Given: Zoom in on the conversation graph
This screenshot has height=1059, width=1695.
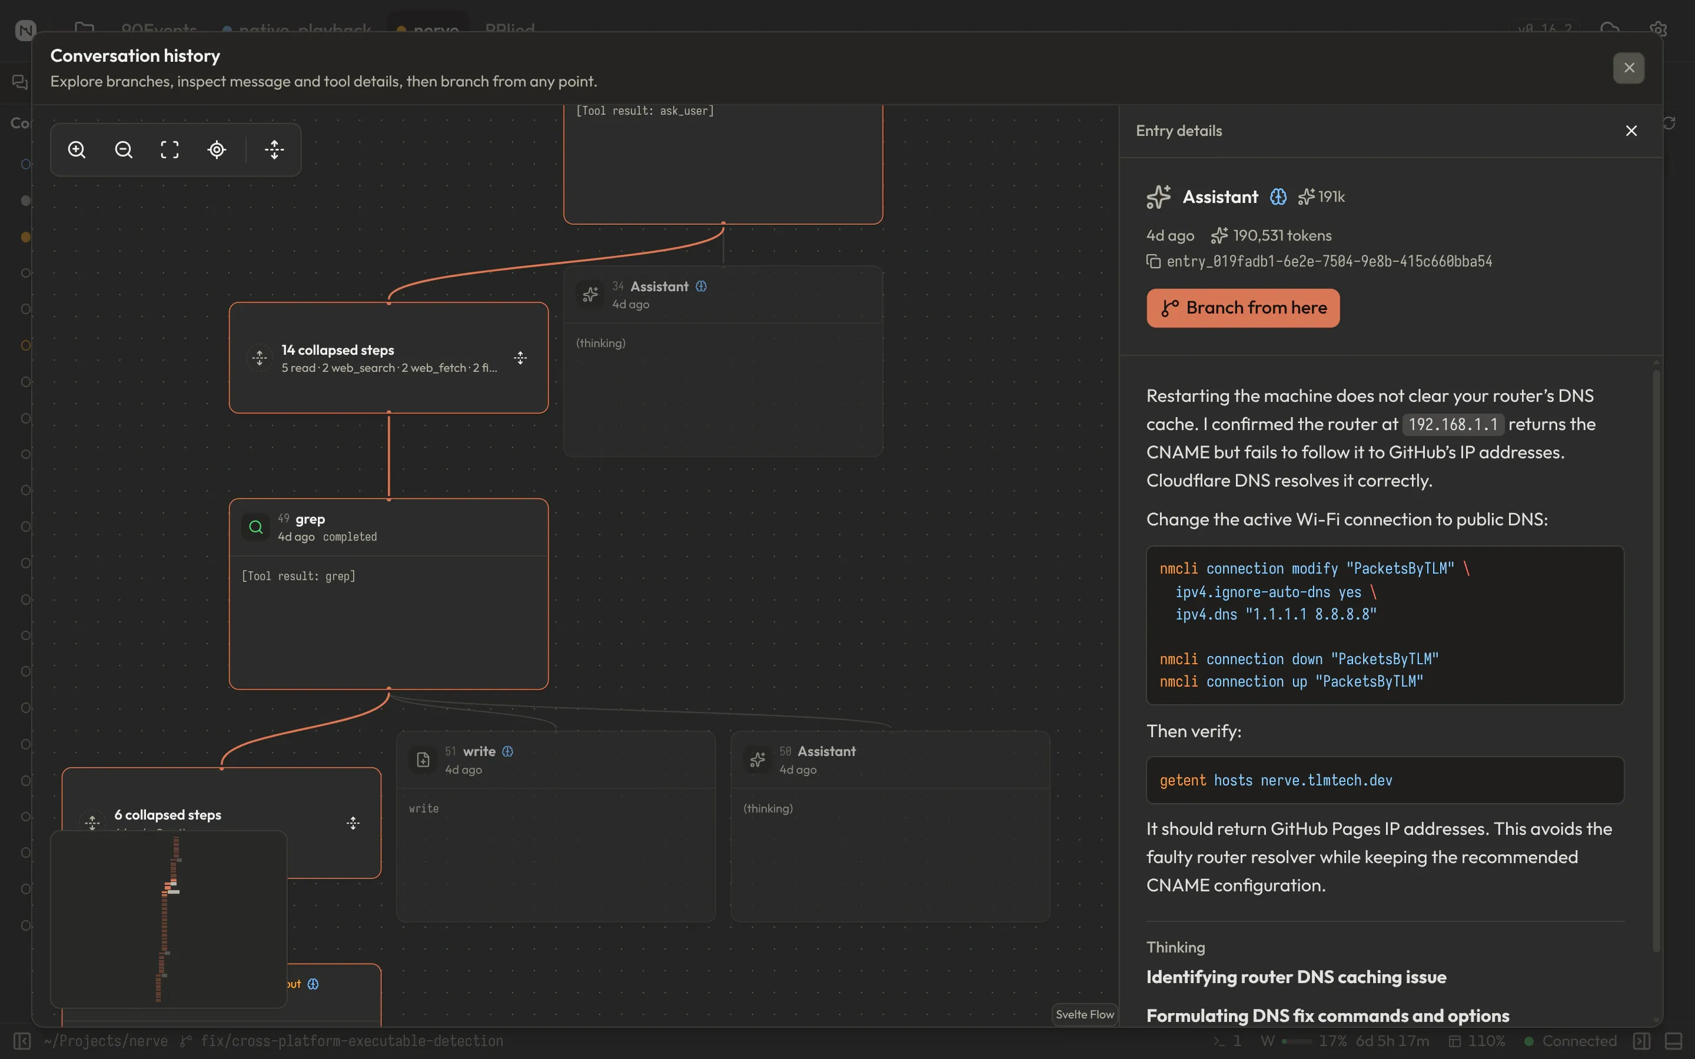Looking at the screenshot, I should coord(77,150).
